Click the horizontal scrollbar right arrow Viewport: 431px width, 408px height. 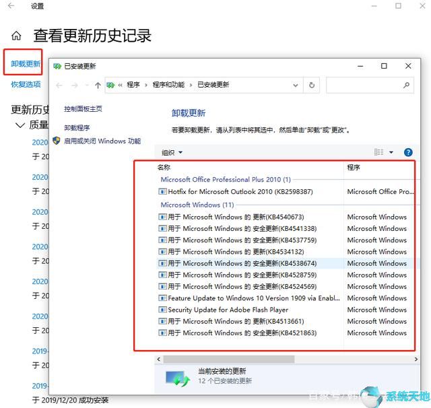tap(416, 359)
